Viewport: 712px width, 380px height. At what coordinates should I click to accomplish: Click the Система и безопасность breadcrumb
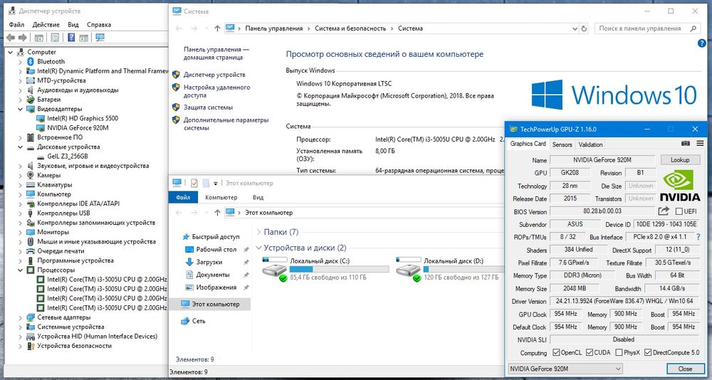(350, 28)
